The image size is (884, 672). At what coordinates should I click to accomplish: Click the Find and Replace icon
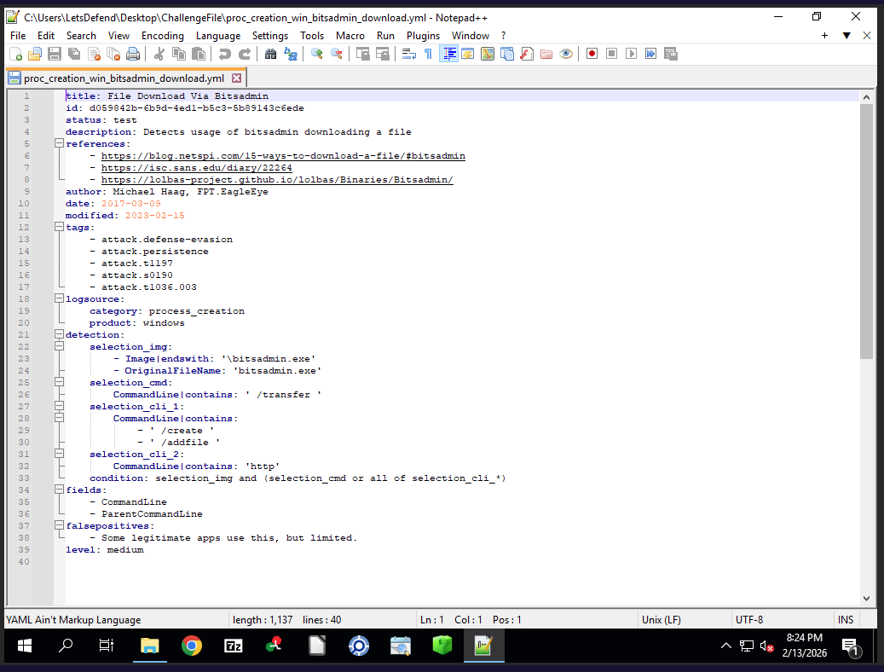(291, 54)
